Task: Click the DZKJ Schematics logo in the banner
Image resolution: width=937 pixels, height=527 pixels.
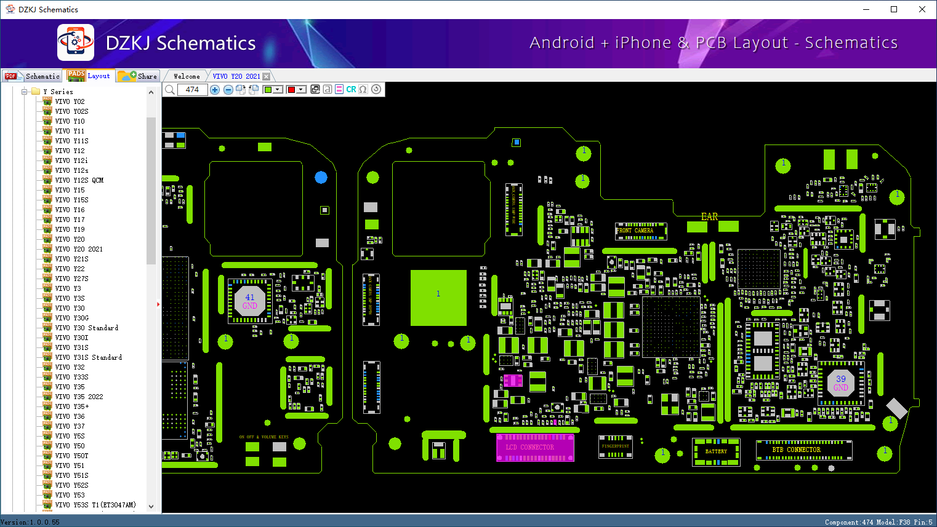Action: pyautogui.click(x=76, y=42)
